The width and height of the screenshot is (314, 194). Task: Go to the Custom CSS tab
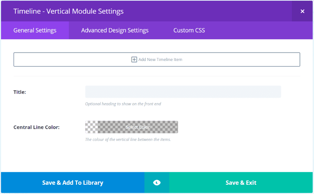pos(189,30)
